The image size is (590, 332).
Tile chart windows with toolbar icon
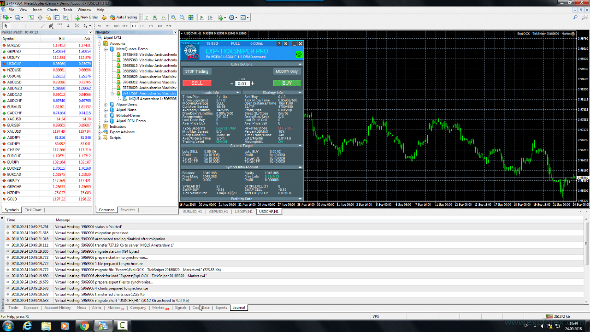pos(190,17)
